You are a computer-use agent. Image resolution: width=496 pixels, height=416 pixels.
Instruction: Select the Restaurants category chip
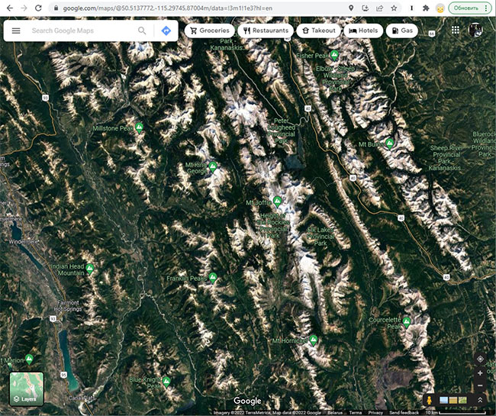pos(266,31)
